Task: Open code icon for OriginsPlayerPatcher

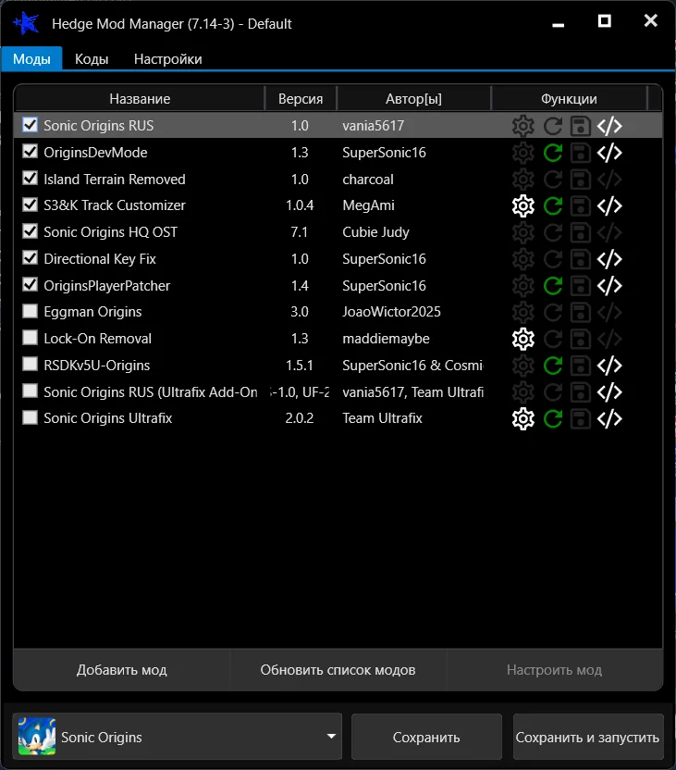Action: (609, 286)
